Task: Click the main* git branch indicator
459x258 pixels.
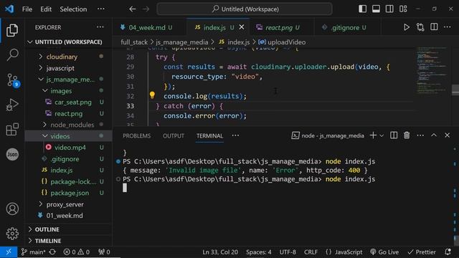Action: [x=33, y=252]
